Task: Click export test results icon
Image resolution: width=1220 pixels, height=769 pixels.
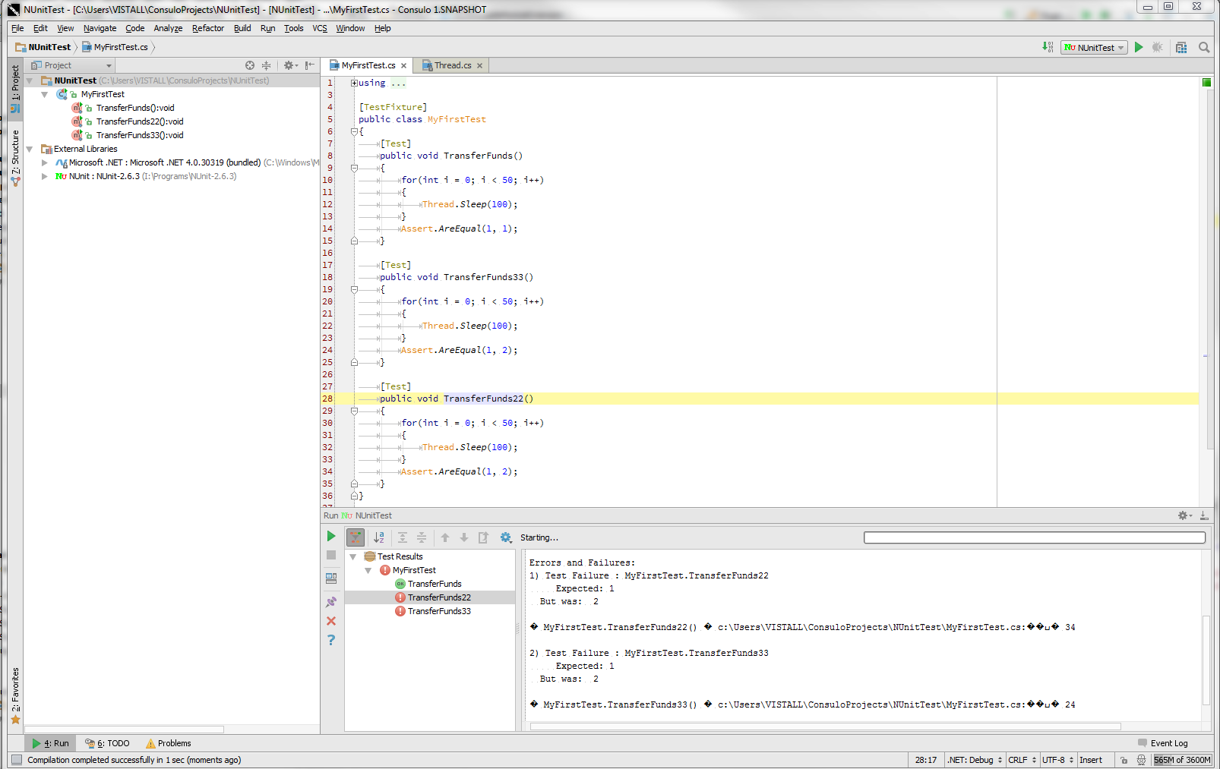Action: pyautogui.click(x=483, y=537)
